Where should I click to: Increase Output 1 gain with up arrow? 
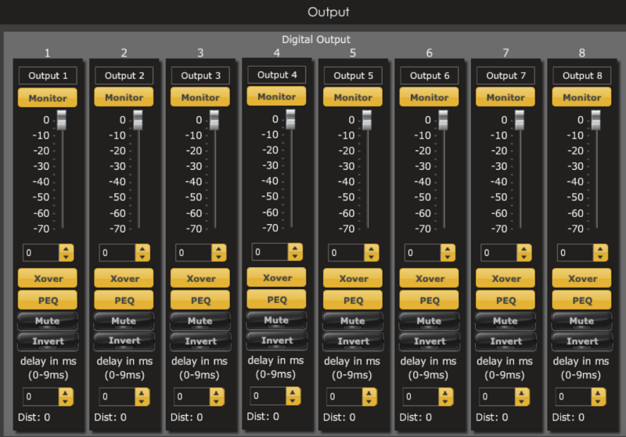pyautogui.click(x=66, y=248)
